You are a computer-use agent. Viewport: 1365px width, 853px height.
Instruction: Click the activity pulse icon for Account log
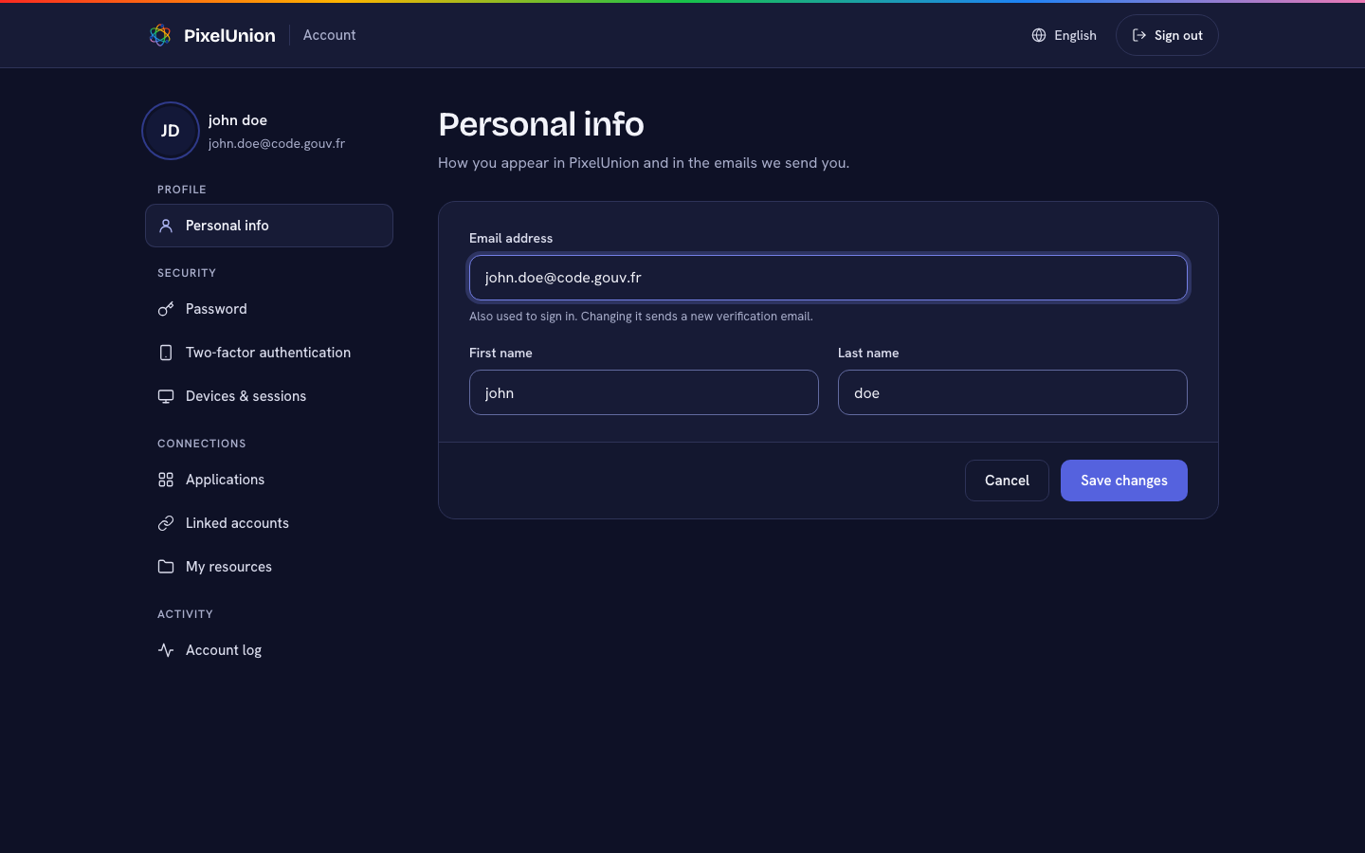pos(166,650)
